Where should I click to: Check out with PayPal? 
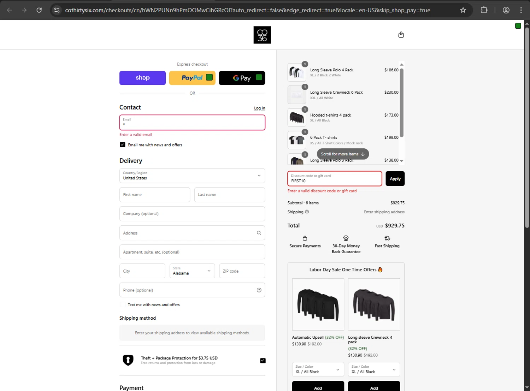pyautogui.click(x=192, y=78)
